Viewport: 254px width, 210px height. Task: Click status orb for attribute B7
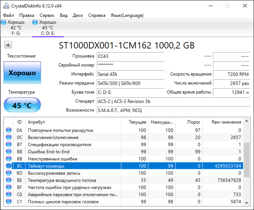8,145
